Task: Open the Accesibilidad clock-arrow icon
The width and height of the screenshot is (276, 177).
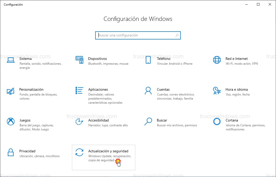Action: [79, 122]
